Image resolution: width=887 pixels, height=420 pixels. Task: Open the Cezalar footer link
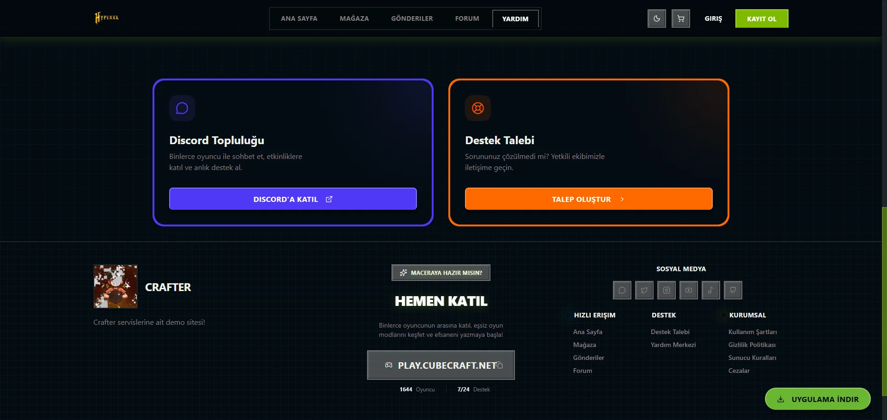739,371
